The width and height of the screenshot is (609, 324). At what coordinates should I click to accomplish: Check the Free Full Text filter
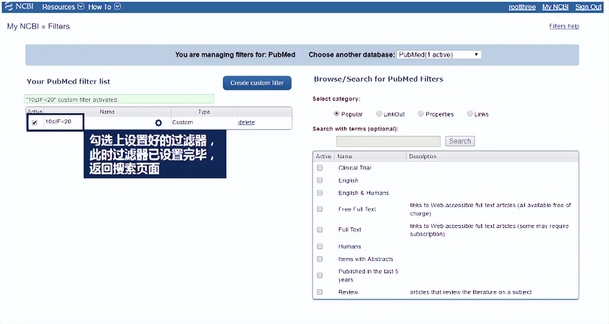(x=320, y=209)
